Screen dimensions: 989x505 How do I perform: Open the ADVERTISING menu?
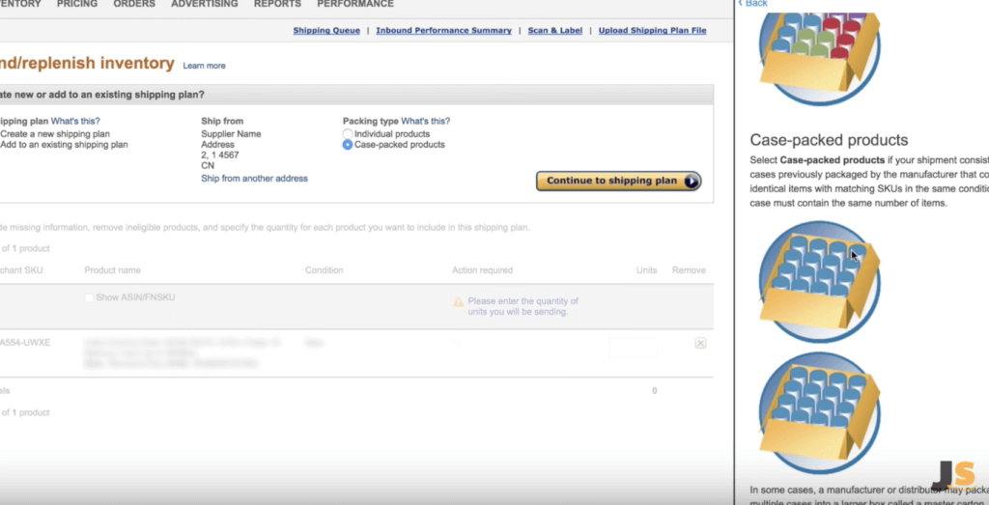(205, 4)
